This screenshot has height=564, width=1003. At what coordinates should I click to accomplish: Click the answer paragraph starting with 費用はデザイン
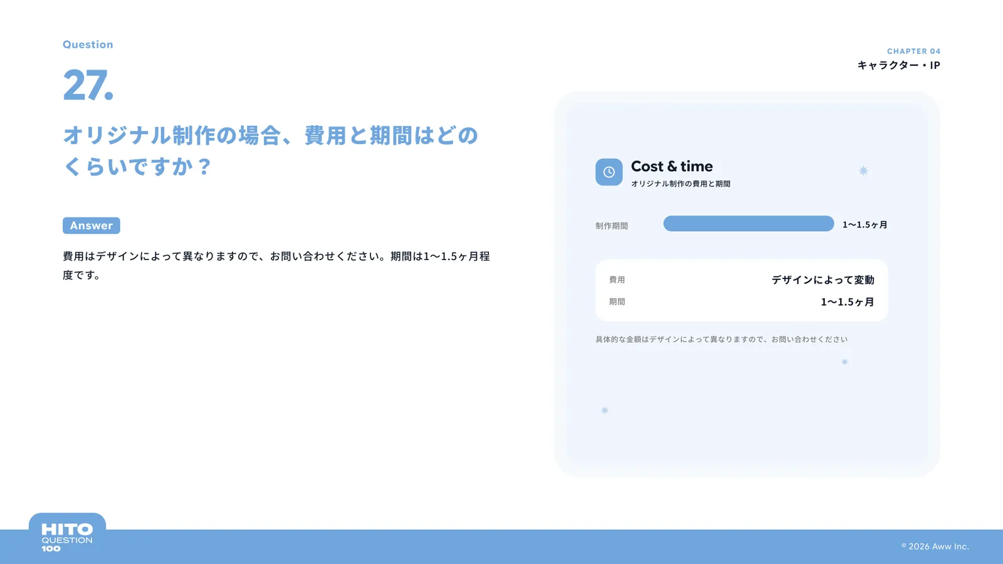pyautogui.click(x=276, y=265)
